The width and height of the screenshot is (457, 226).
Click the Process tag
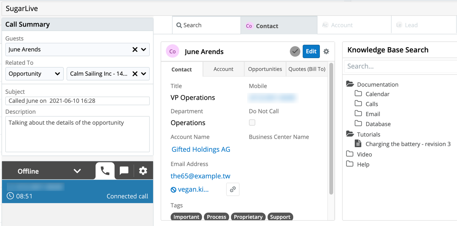click(216, 217)
